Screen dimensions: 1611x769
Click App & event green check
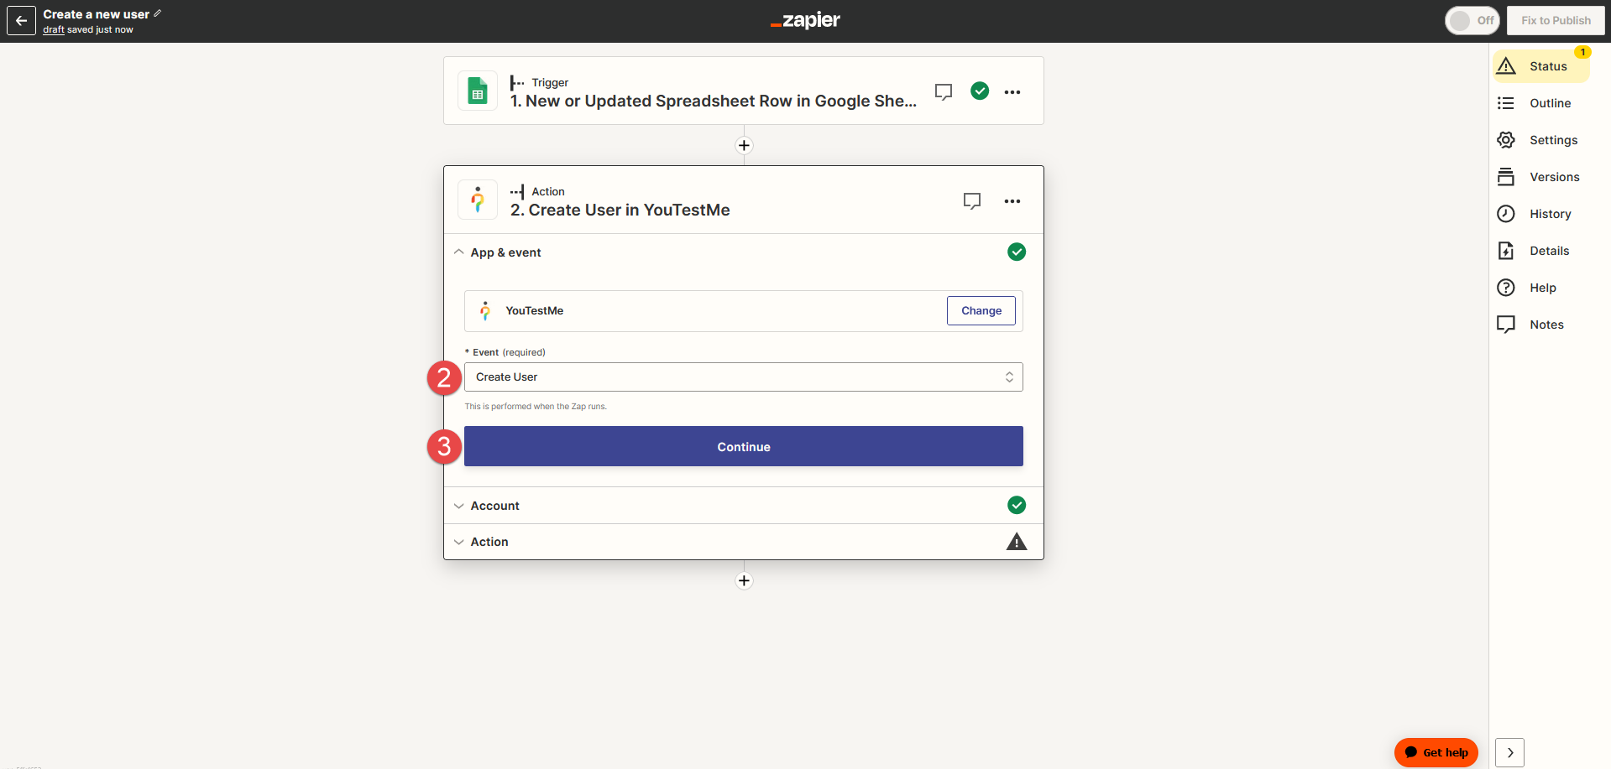1017,252
